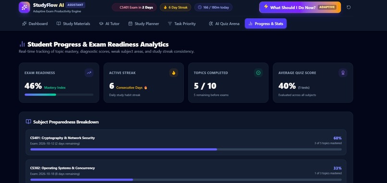The height and width of the screenshot is (183, 387).
Task: Click the Task Priority filter lines icon
Action: tap(170, 24)
